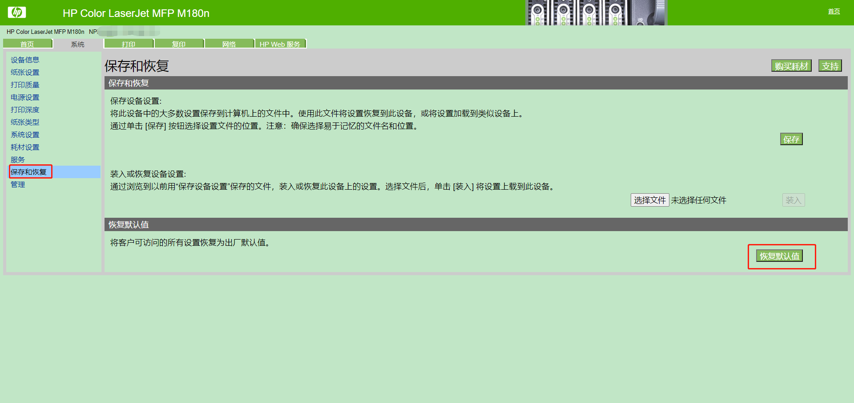The height and width of the screenshot is (403, 854).
Task: Switch to the 复印 tab
Action: tap(179, 44)
